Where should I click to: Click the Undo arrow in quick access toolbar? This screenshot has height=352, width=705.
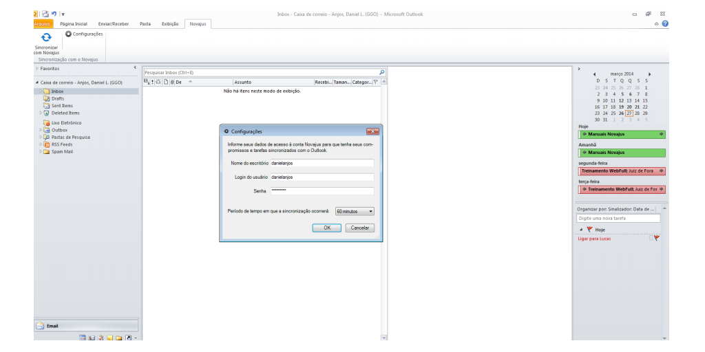pos(54,14)
